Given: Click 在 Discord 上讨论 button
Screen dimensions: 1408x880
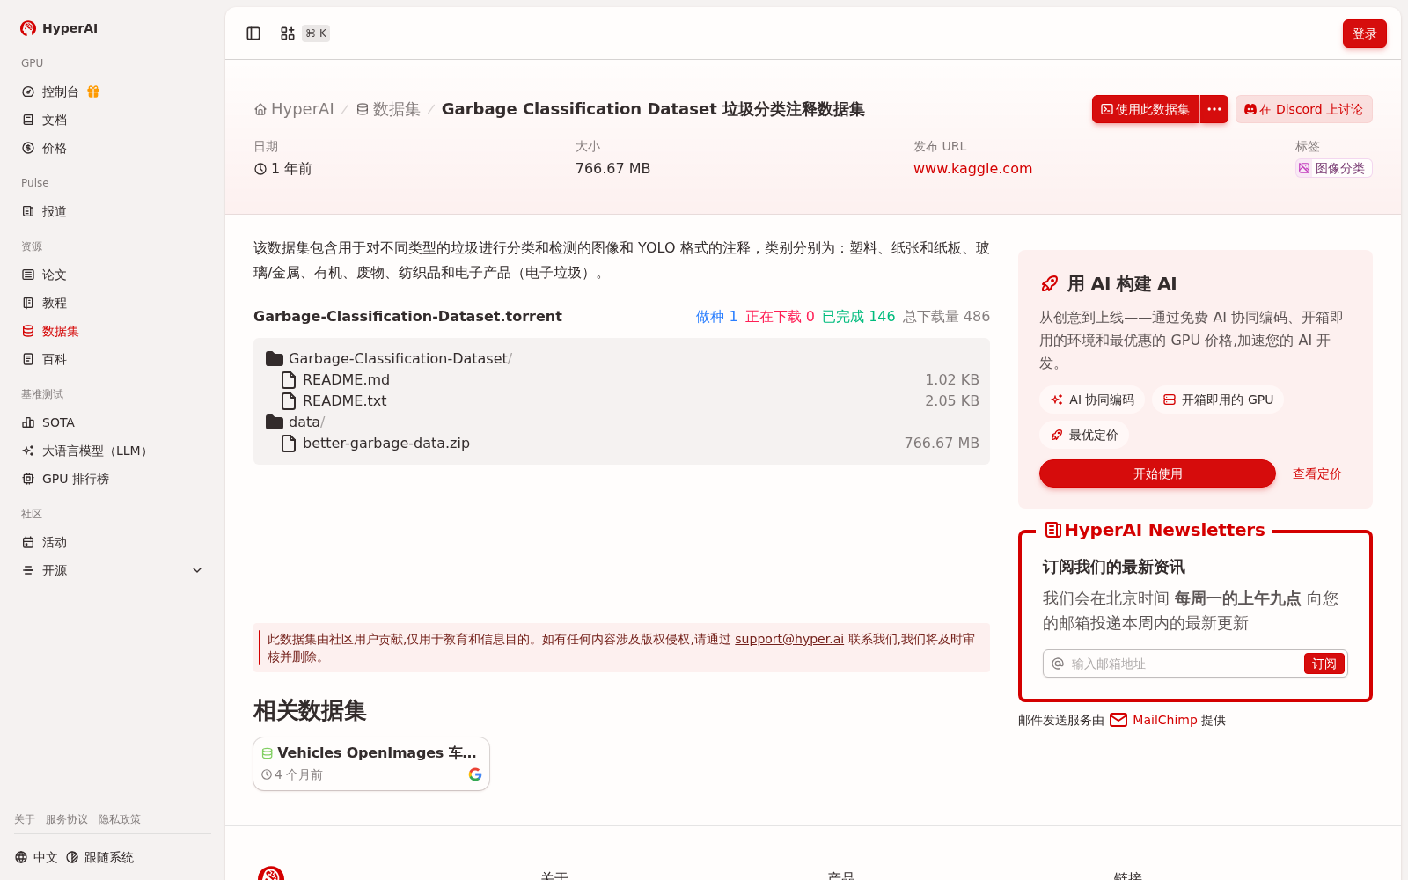Looking at the screenshot, I should (1303, 109).
